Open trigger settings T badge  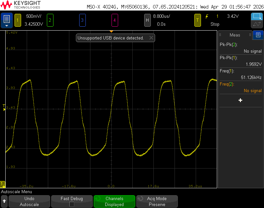tap(197, 20)
